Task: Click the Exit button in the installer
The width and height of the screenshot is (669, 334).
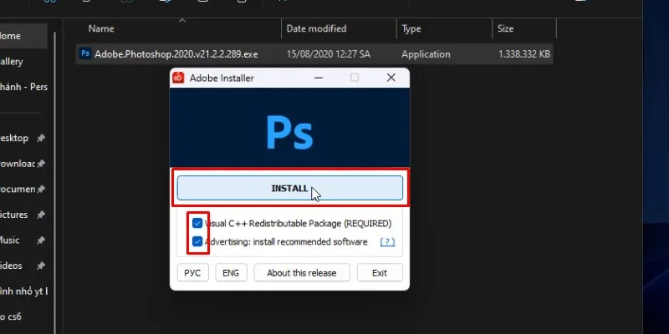Action: [x=379, y=273]
